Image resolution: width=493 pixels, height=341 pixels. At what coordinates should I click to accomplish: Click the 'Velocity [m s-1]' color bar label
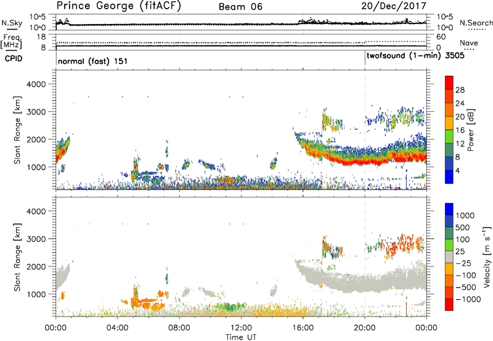[x=487, y=257]
